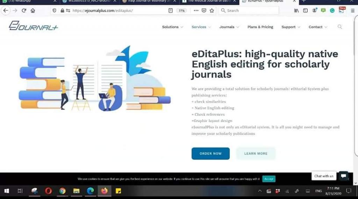Click the browser reload button
The width and height of the screenshot is (358, 199).
click(x=24, y=10)
